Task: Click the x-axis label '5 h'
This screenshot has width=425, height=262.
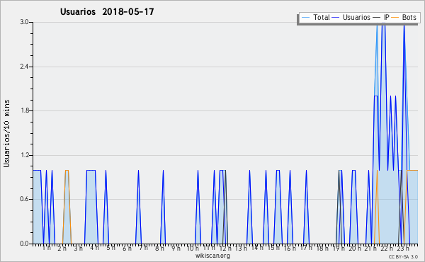Action: point(111,248)
